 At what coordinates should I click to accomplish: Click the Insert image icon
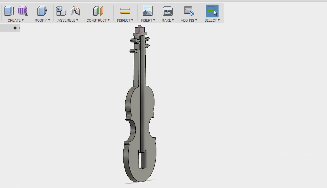pos(148,11)
